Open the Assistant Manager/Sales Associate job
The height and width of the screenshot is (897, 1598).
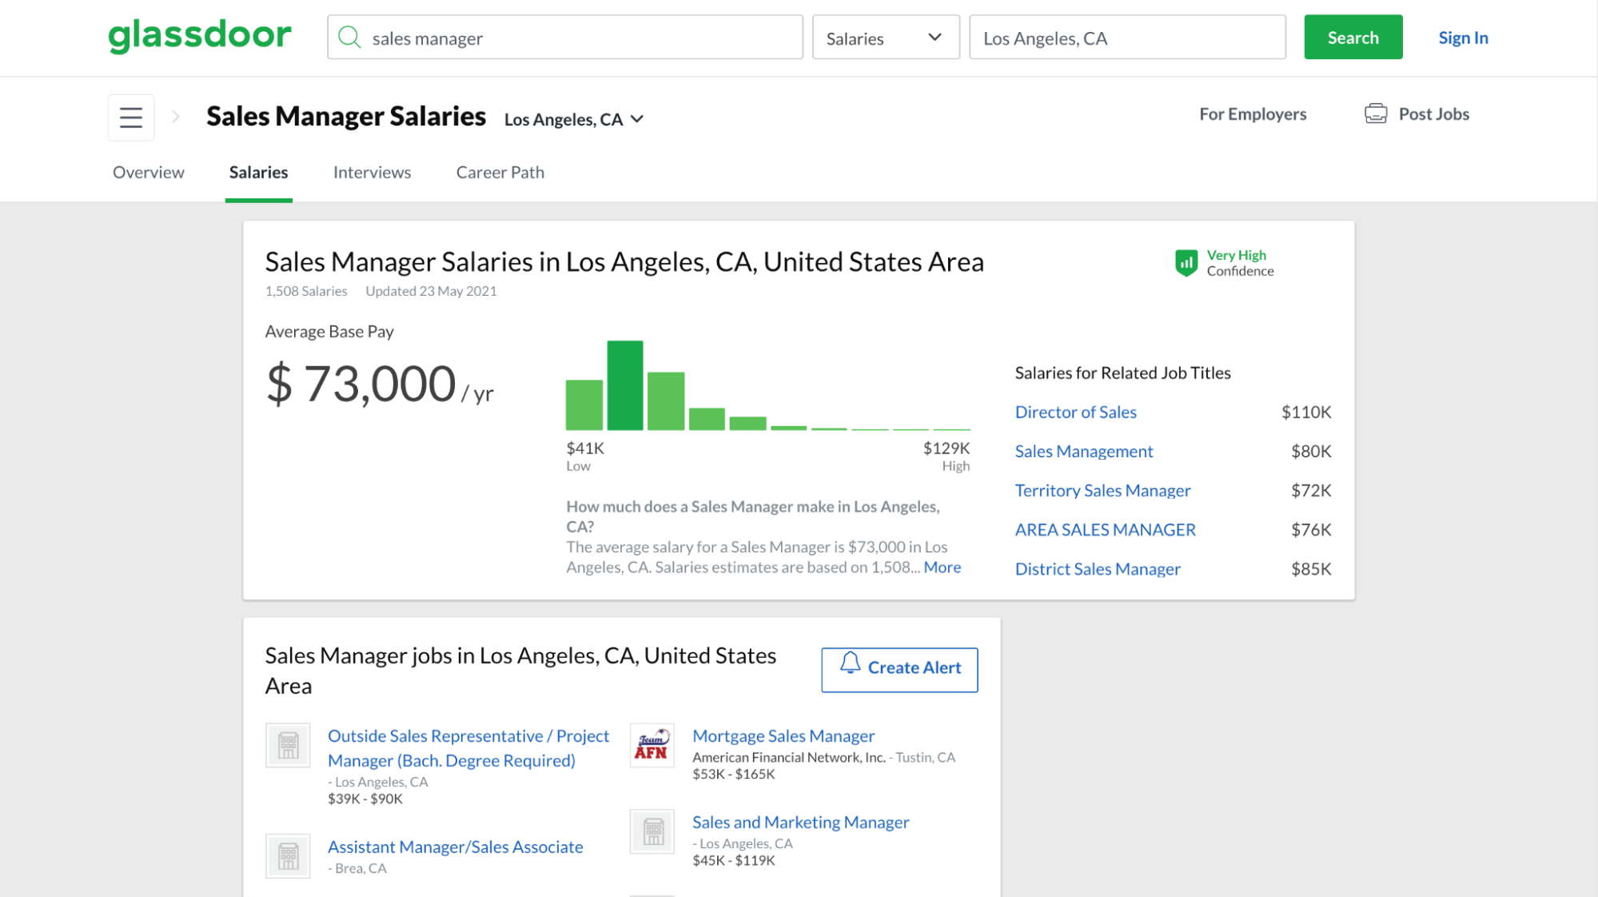(455, 847)
